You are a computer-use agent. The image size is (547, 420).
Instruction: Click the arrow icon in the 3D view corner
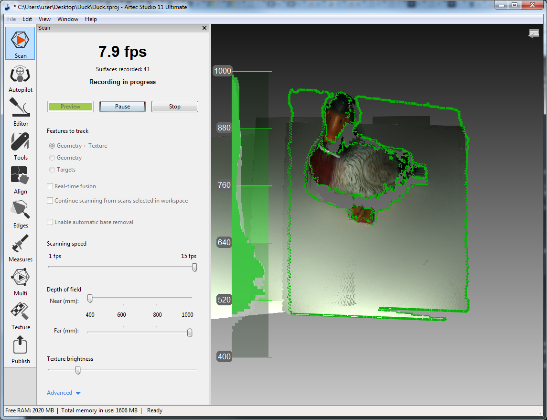[x=534, y=34]
